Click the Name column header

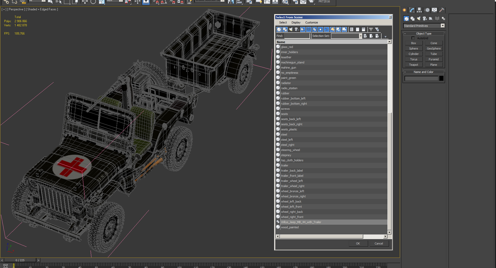[x=331, y=42]
